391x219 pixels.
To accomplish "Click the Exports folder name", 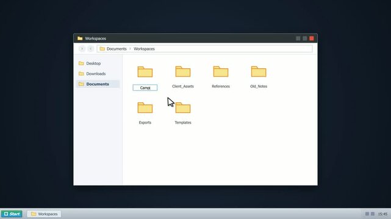I will pyautogui.click(x=145, y=122).
